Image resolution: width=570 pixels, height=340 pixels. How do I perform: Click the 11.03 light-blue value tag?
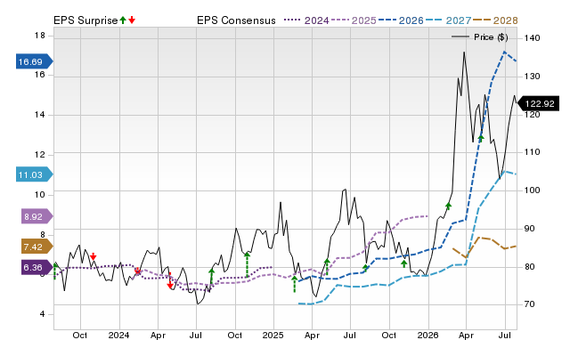pos(35,174)
